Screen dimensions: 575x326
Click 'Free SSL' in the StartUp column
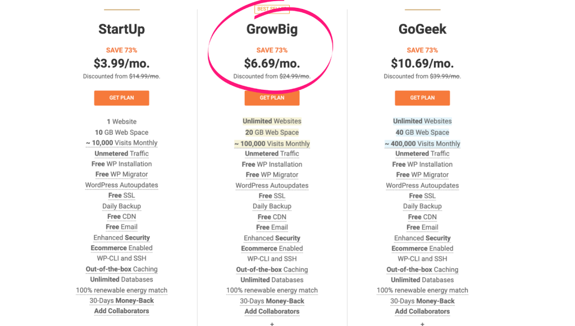(x=121, y=195)
